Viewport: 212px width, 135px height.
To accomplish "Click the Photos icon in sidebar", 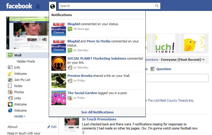I will (10, 92).
